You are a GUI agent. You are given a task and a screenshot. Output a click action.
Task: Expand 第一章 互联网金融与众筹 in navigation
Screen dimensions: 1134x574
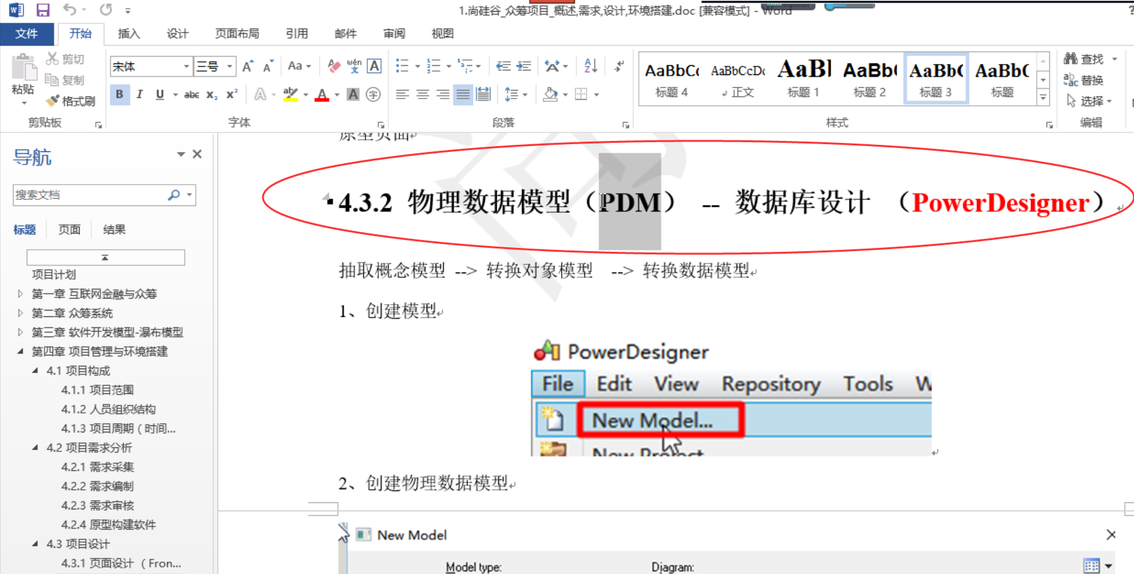tap(20, 294)
